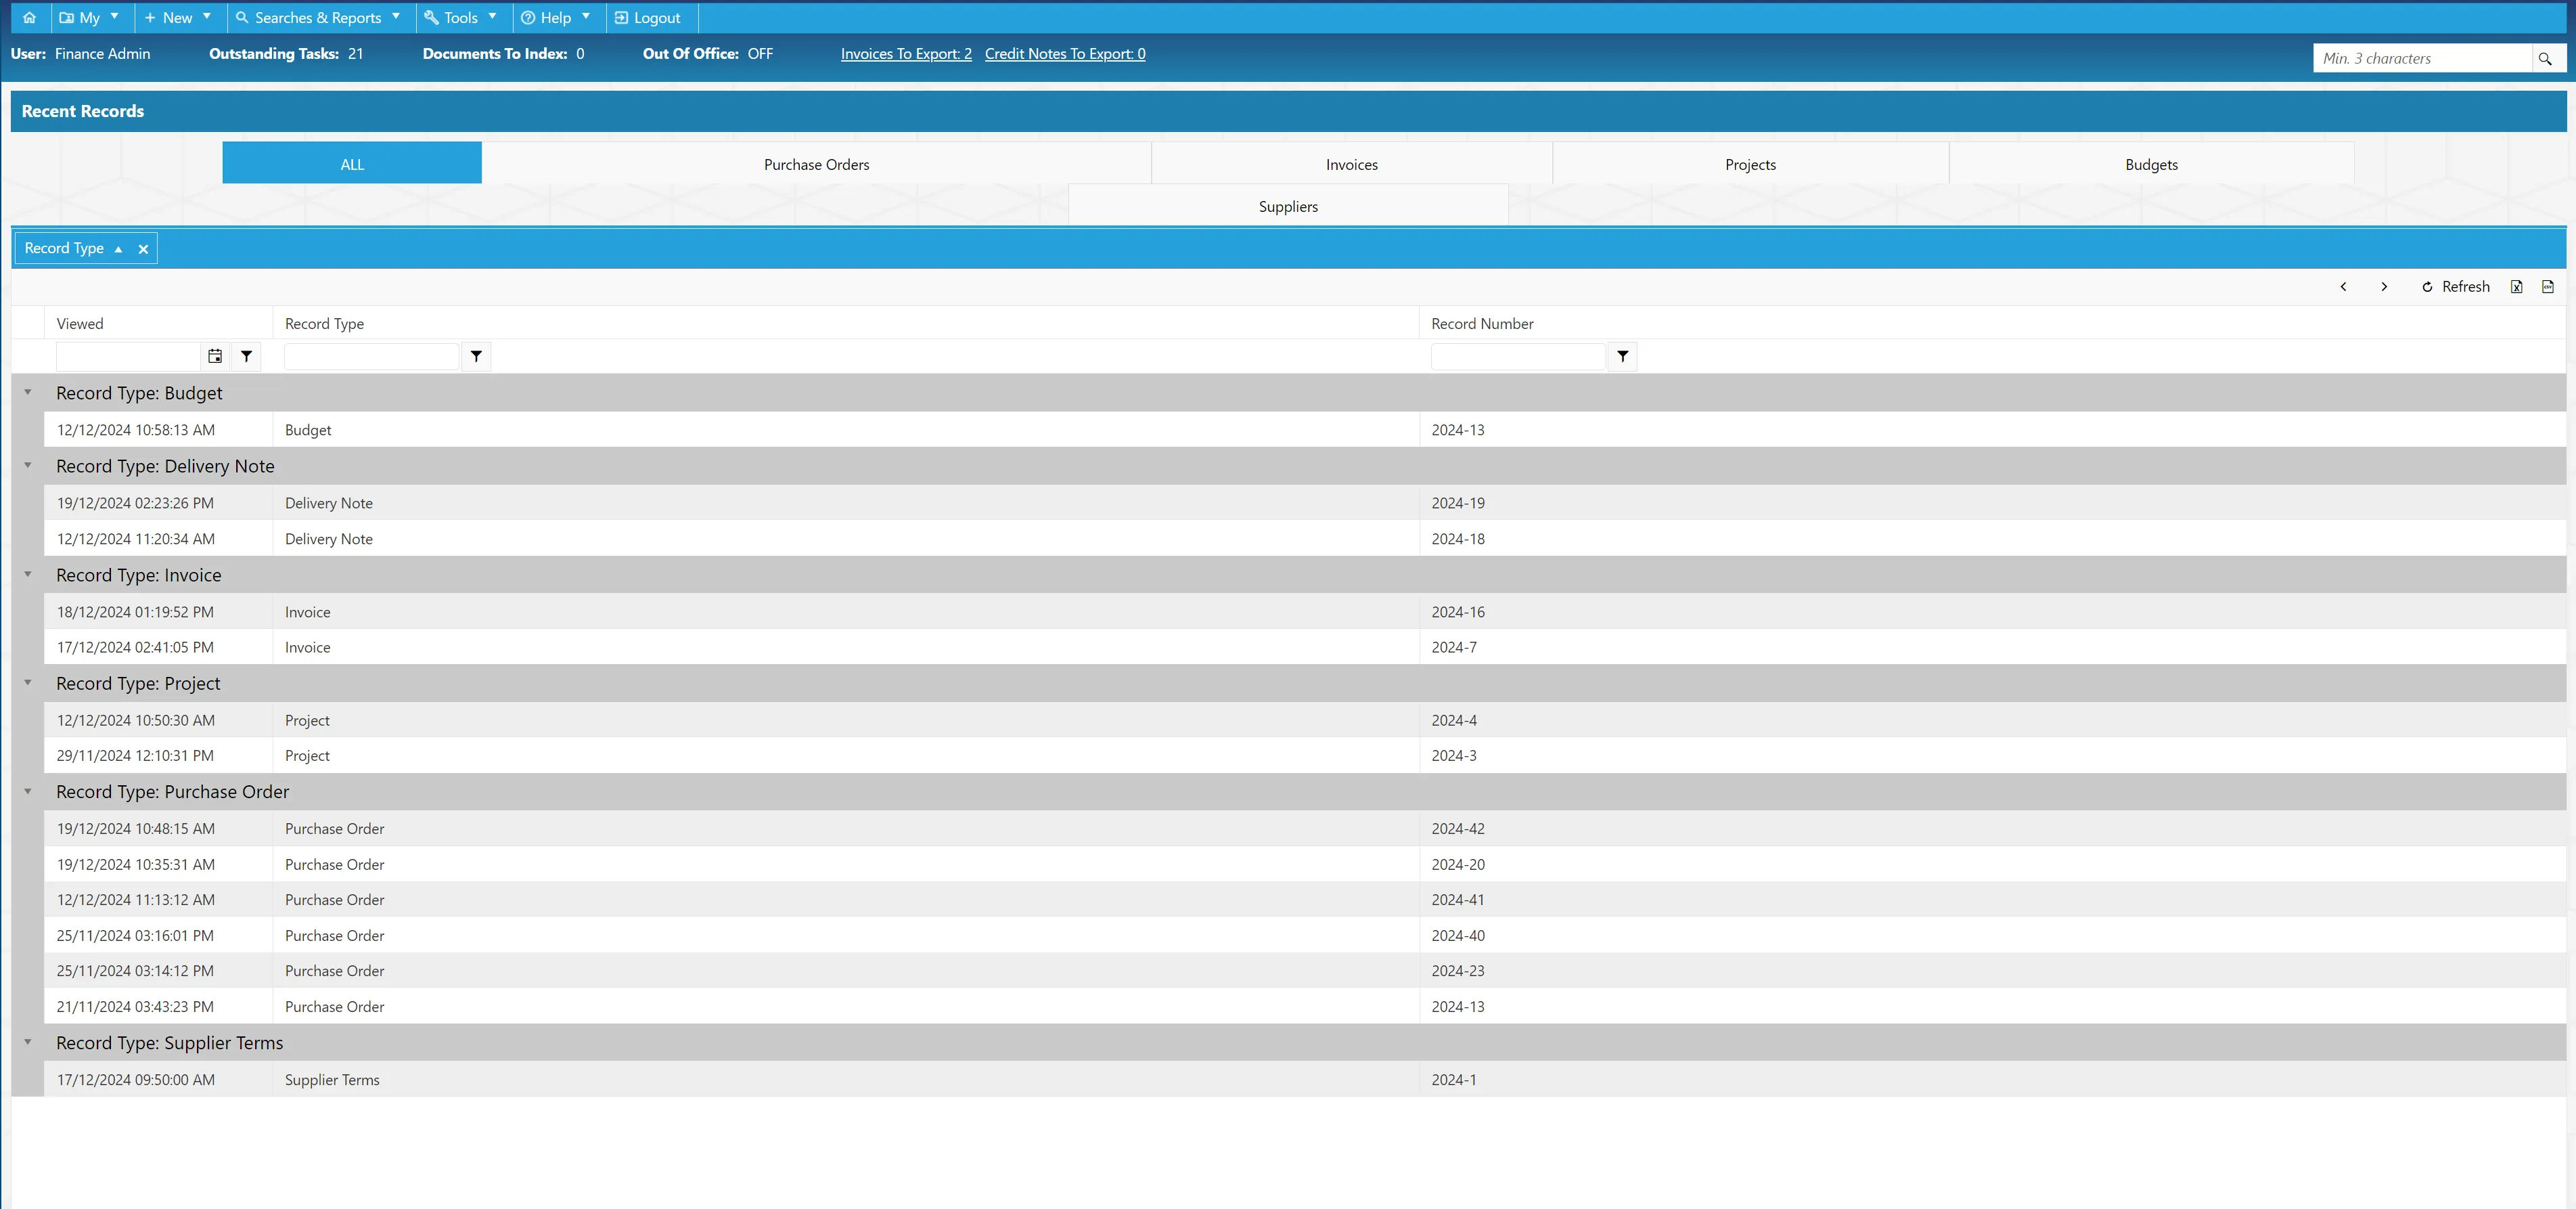The image size is (2576, 1209).
Task: Click the global search input field
Action: point(2423,59)
